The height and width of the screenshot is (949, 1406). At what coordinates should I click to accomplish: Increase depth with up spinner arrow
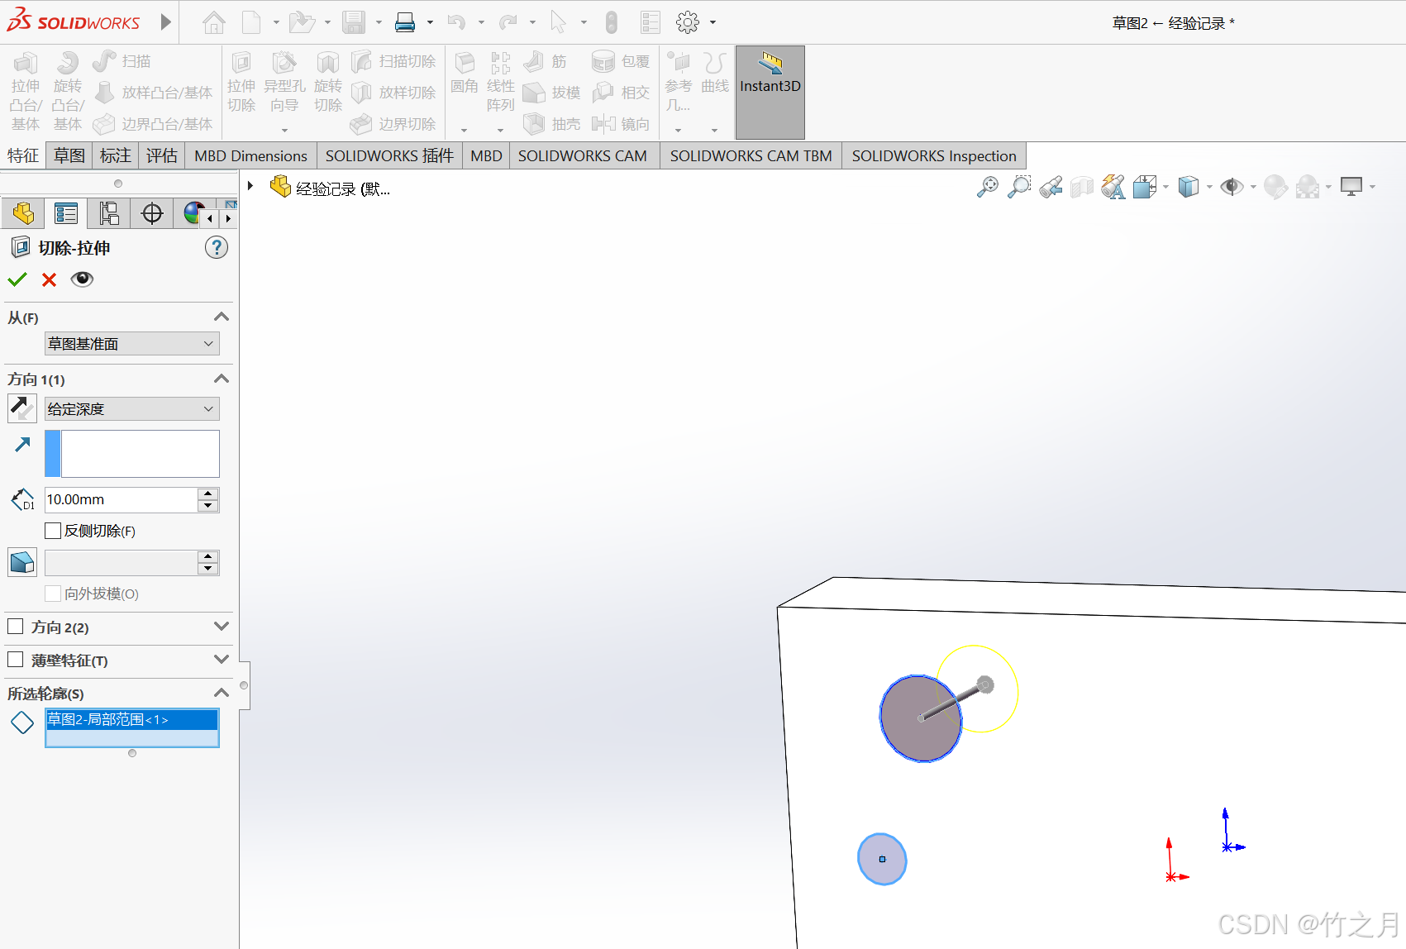pos(208,494)
